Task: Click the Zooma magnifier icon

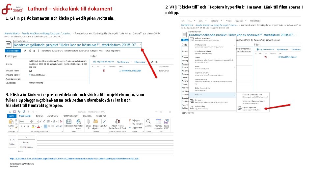Action: coord(148,121)
